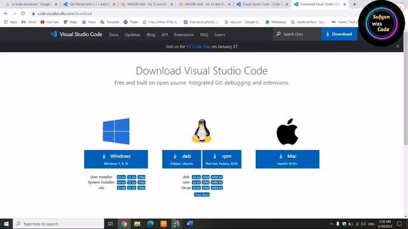Download Windows .zip 64 bit
This screenshot has height=229, width=408.
pyautogui.click(x=121, y=188)
